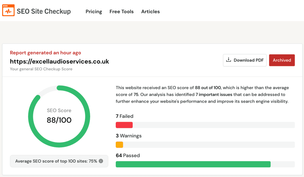Click the red Archived button
Screen dimensions: 304x177
coord(282,60)
